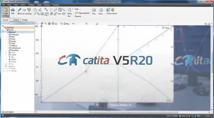This screenshot has height=118, width=214.
Task: Select the highlighted orange root tree node
Action: pyautogui.click(x=19, y=28)
